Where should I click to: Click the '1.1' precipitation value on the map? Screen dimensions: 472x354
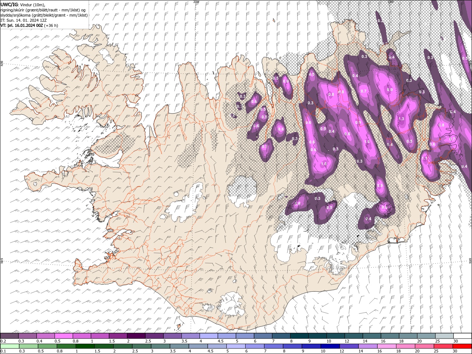point(424,159)
